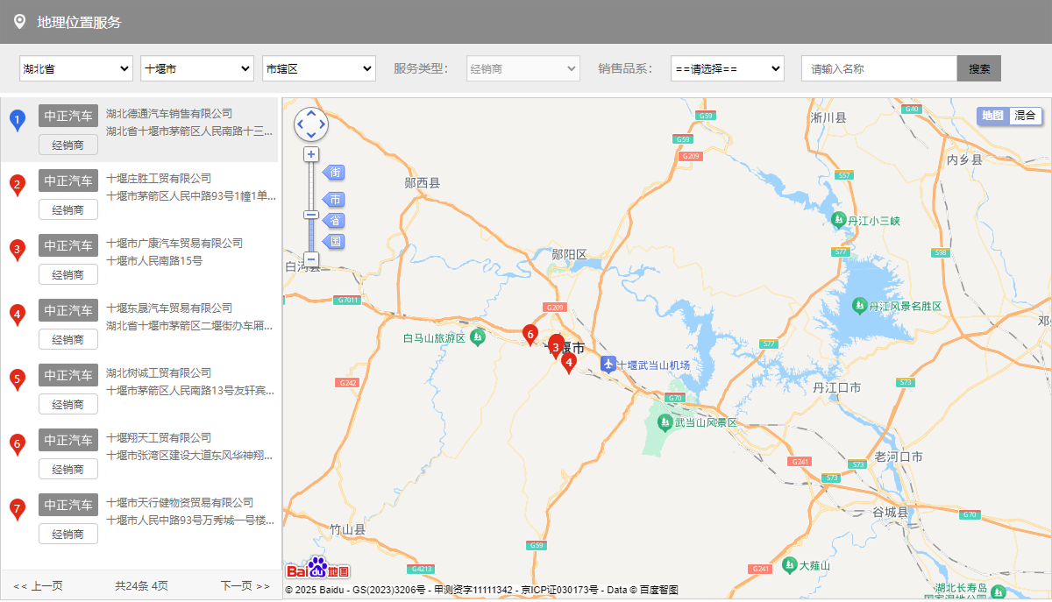Click 经销商 button for 十堰东晟汽车贸易有限公司

pyautogui.click(x=68, y=339)
